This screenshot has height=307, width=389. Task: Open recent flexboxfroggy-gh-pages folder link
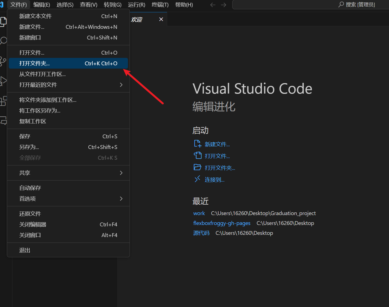(x=222, y=223)
